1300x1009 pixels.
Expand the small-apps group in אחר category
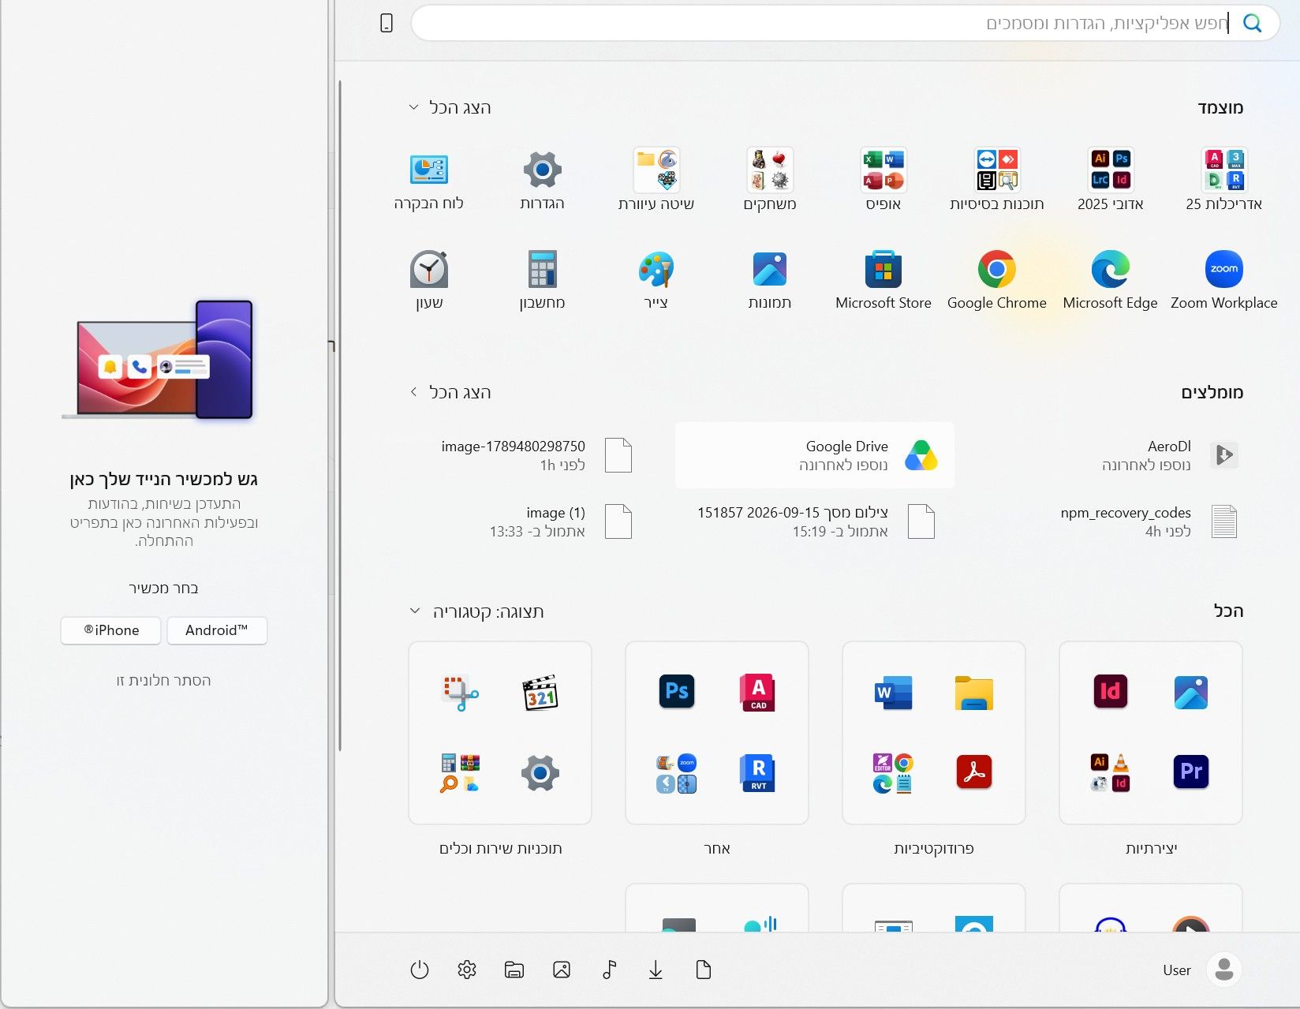pyautogui.click(x=677, y=772)
